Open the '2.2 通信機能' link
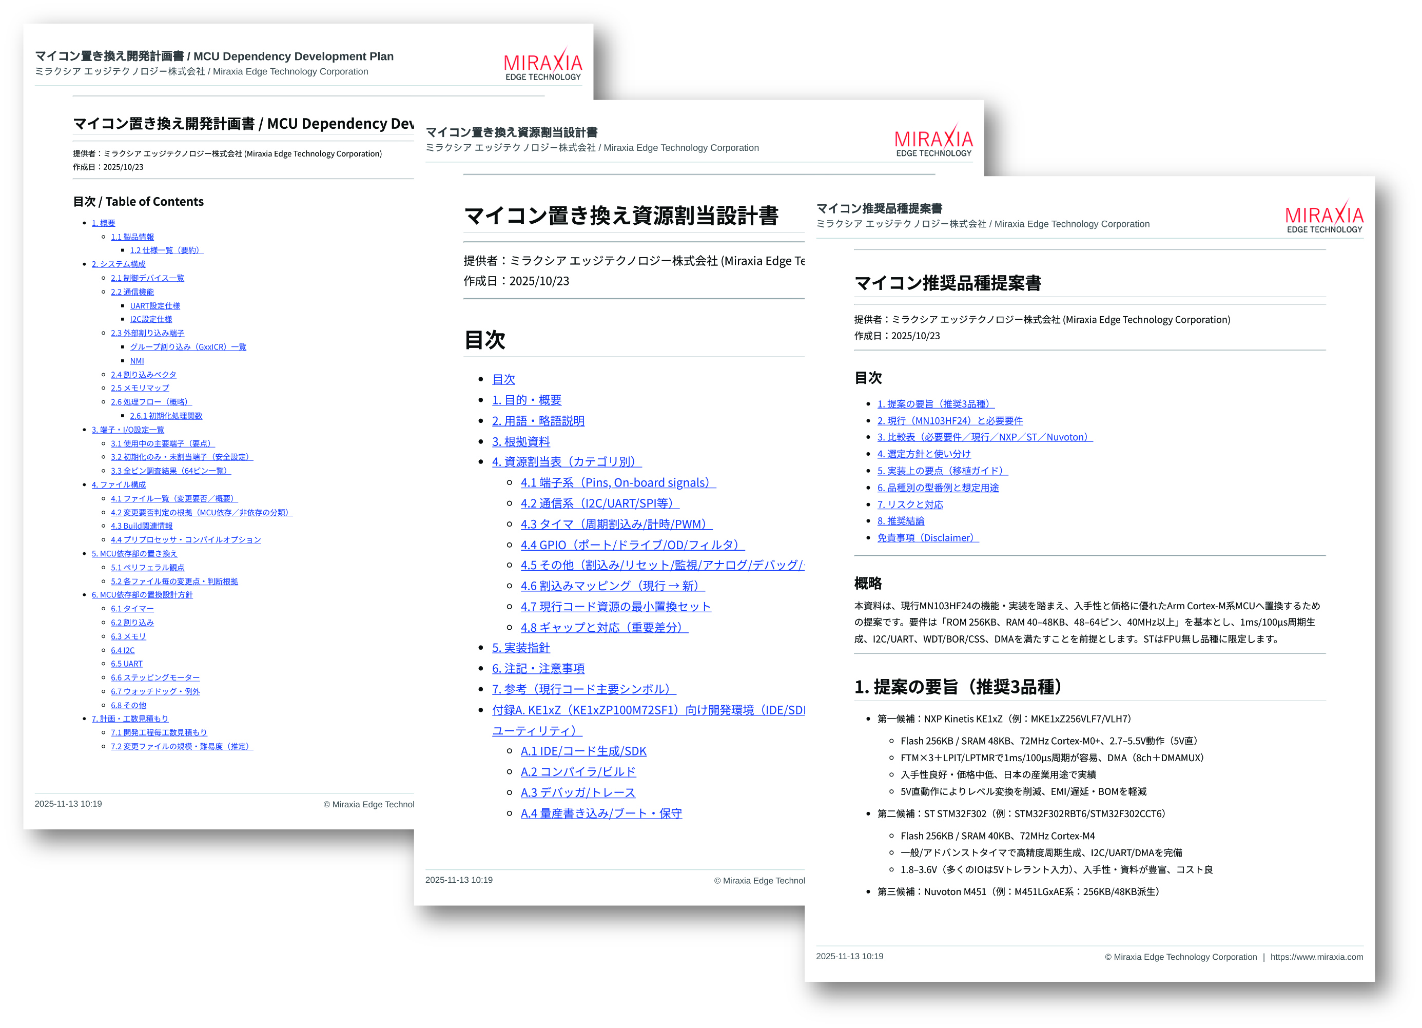The height and width of the screenshot is (1028, 1422). pos(132,292)
